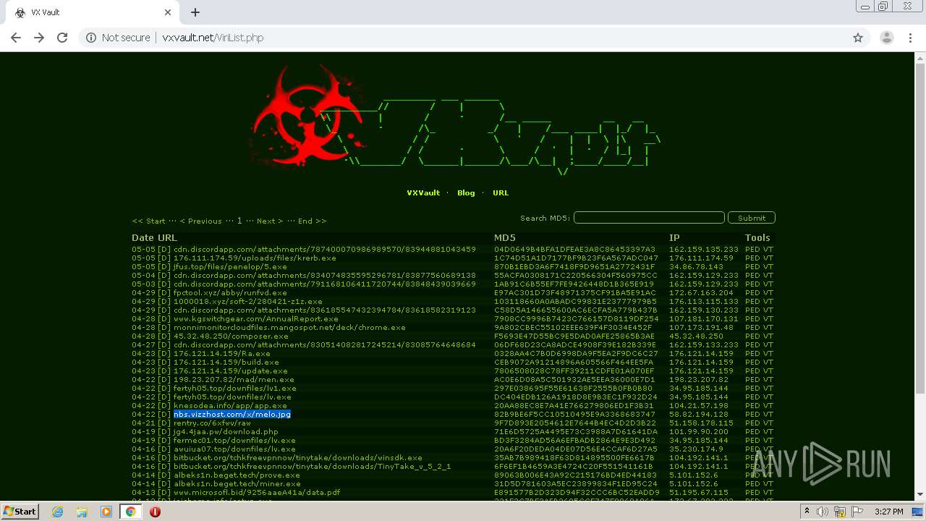Switch to Chrome in the taskbar
This screenshot has height=521, width=926.
point(131,512)
